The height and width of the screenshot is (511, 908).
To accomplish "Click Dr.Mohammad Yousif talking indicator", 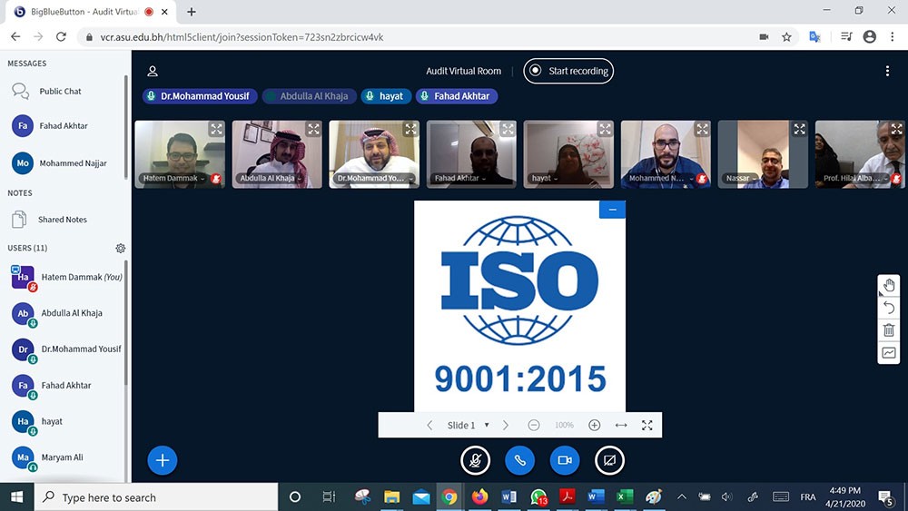I will coord(200,96).
